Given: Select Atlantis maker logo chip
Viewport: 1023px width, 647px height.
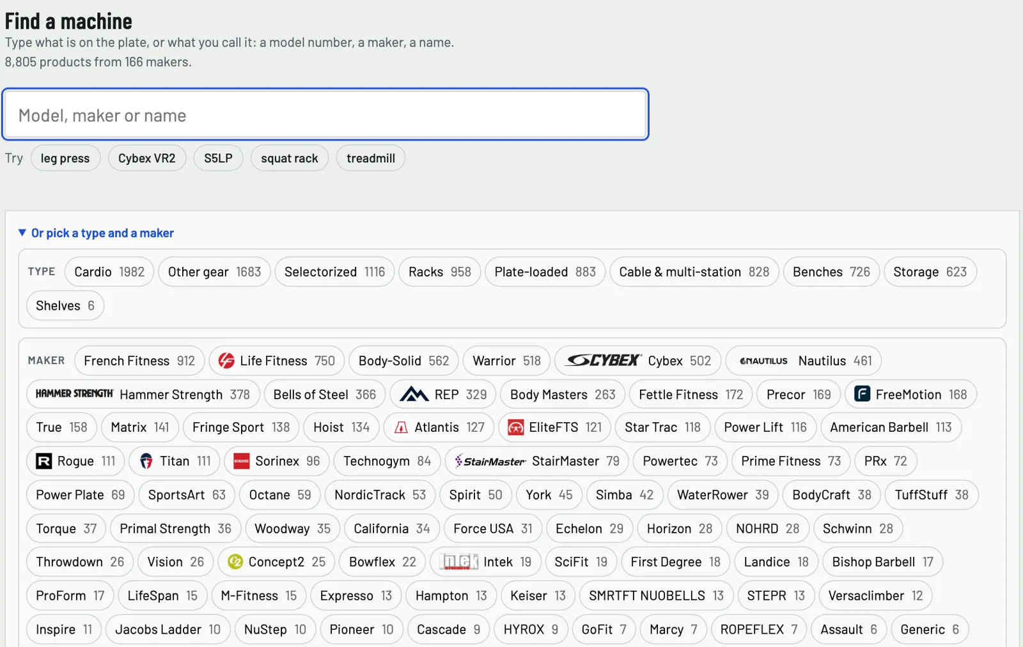Looking at the screenshot, I should [439, 427].
